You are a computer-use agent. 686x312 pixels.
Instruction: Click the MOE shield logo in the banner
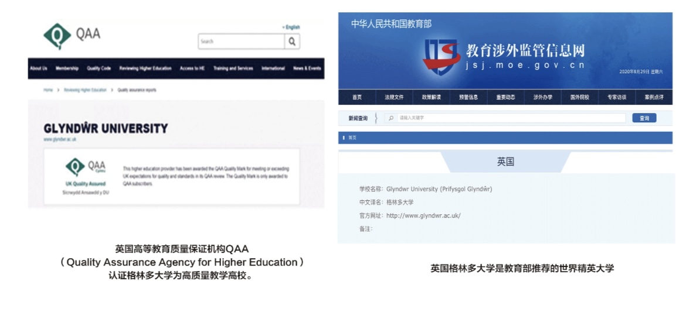coord(440,56)
